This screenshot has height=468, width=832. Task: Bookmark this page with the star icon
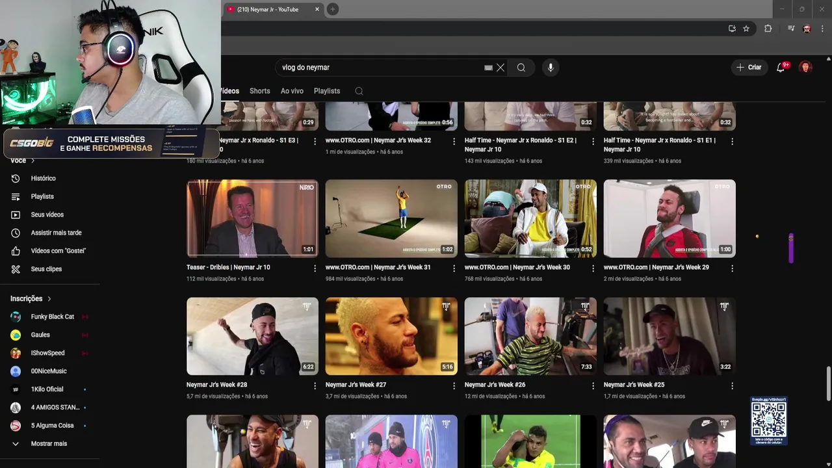[x=746, y=29]
